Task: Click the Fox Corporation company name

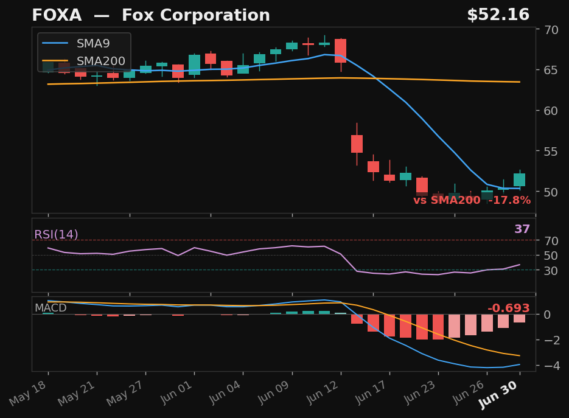Action: pos(196,15)
